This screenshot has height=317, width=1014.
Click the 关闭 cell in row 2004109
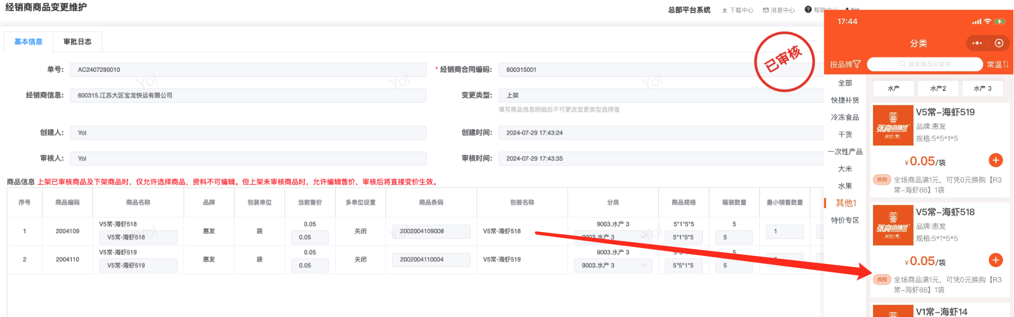(360, 231)
